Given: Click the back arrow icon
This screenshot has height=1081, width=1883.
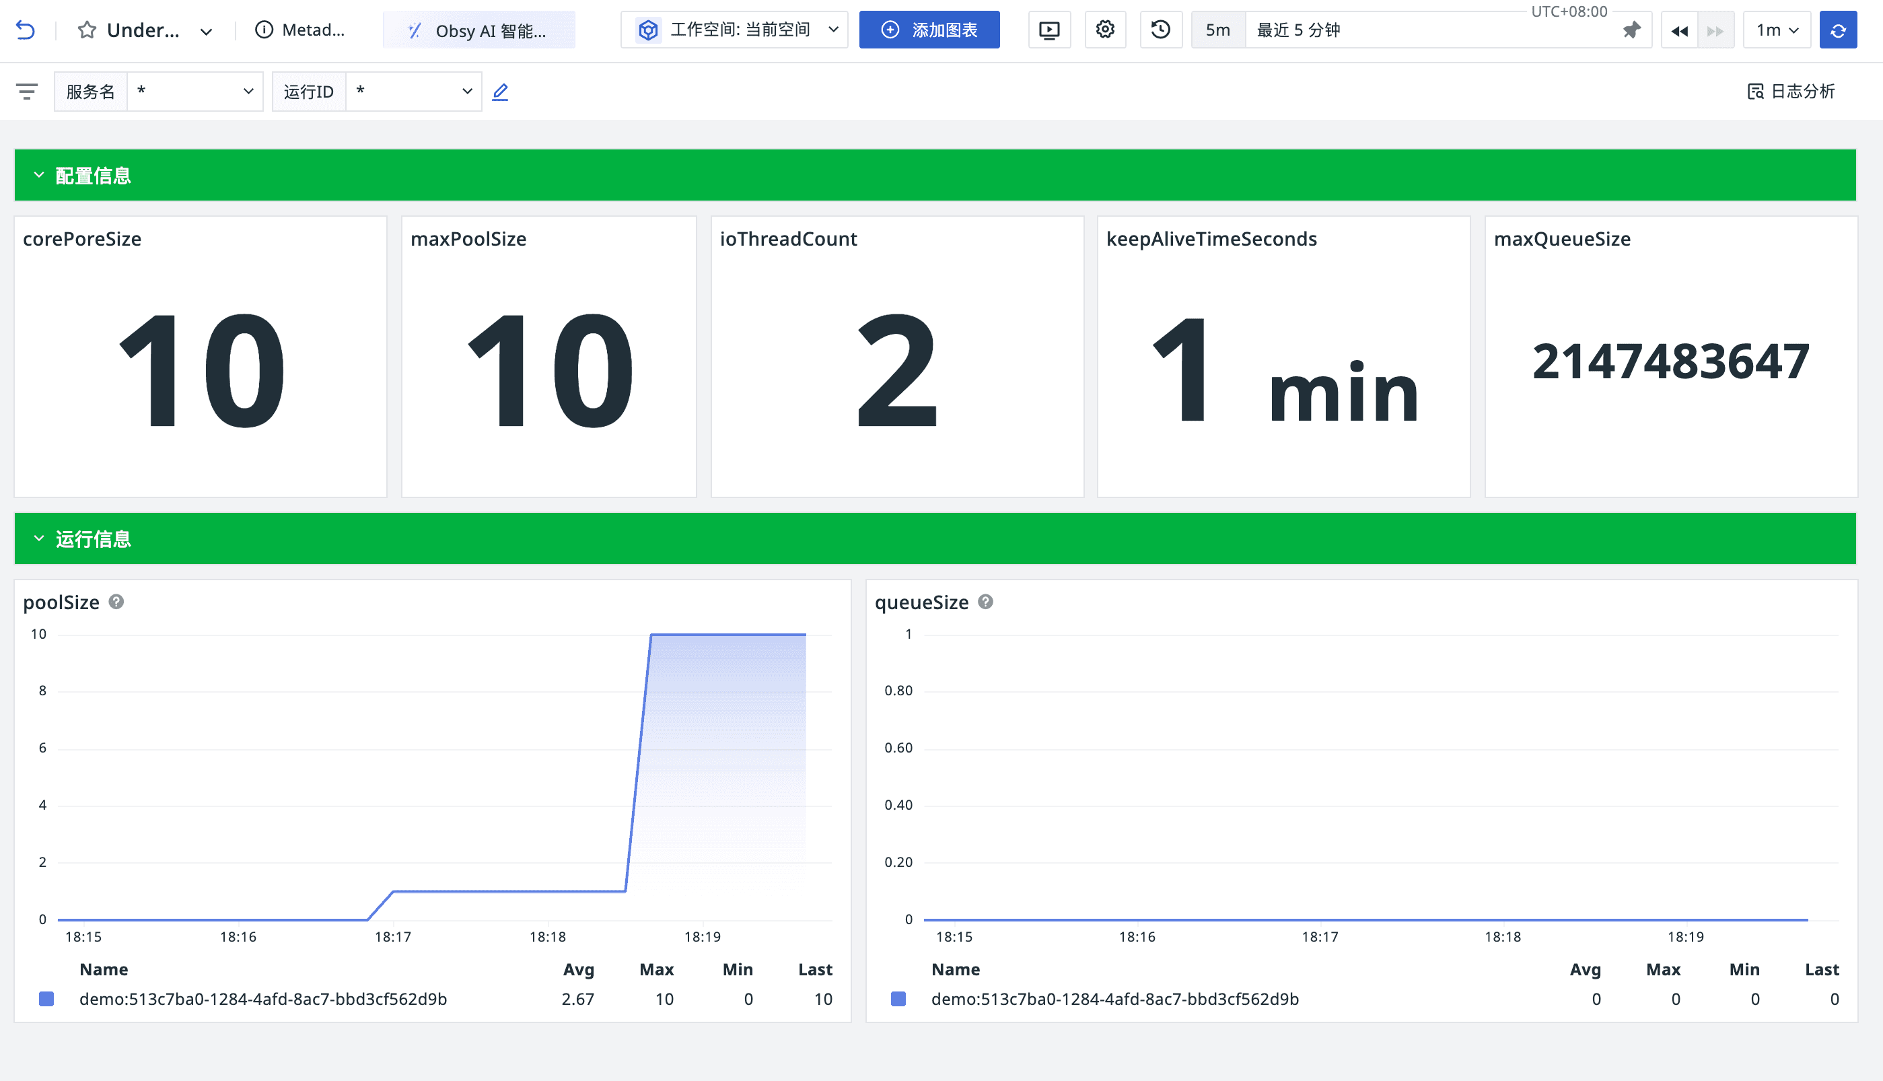Looking at the screenshot, I should 25,30.
